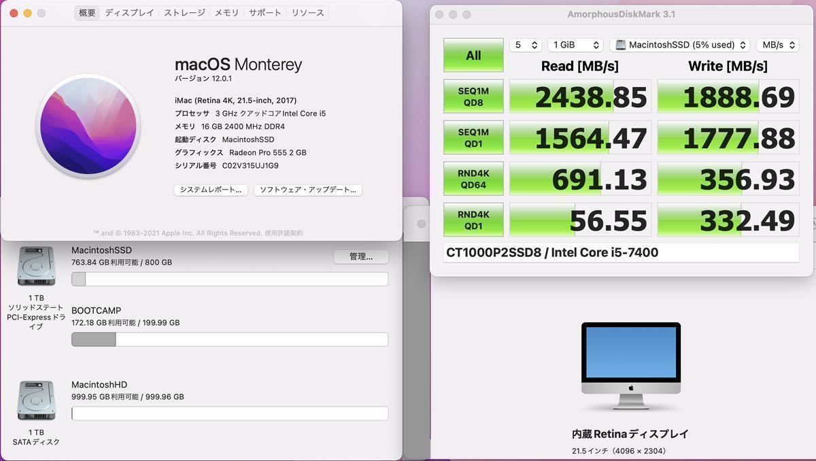Click the SEQ1M QD8 write result 1888.69
The image size is (816, 461).
[728, 97]
